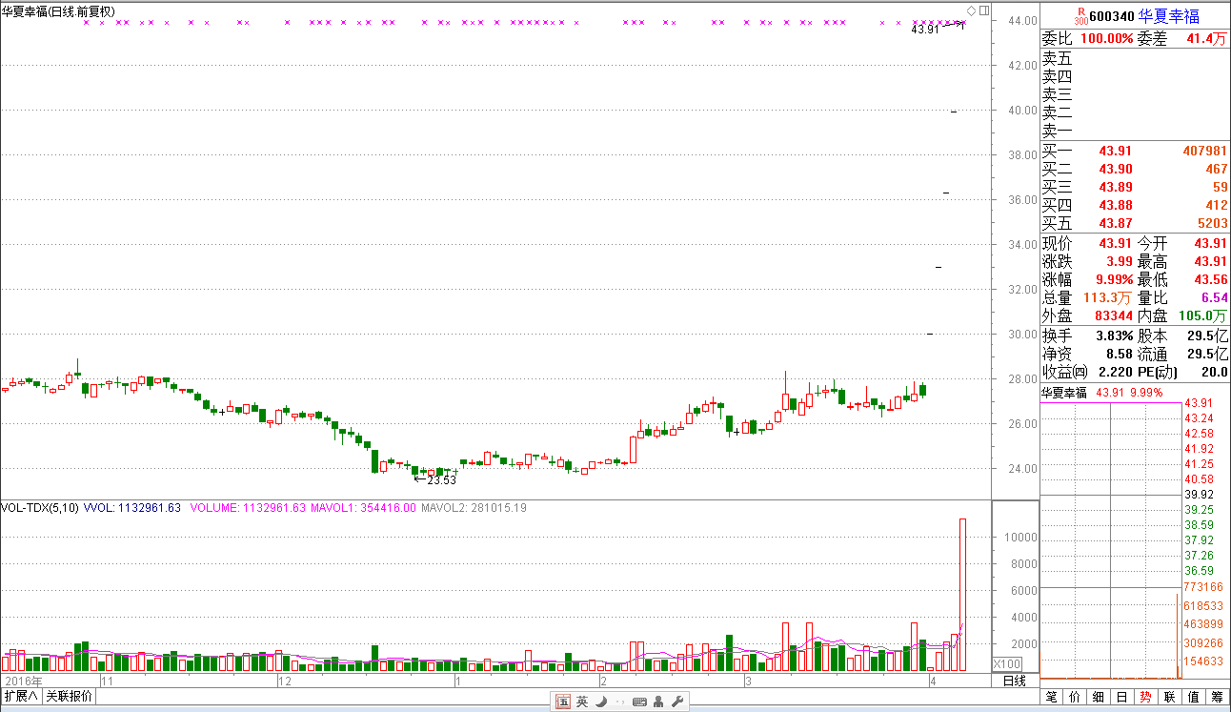Click the 外盘 83344 value

click(x=1115, y=315)
